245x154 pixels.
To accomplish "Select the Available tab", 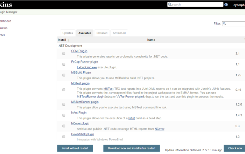I will click(85, 33).
